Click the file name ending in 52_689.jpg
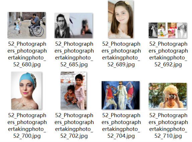The height and width of the screenshot is (142, 192). (x=121, y=54)
